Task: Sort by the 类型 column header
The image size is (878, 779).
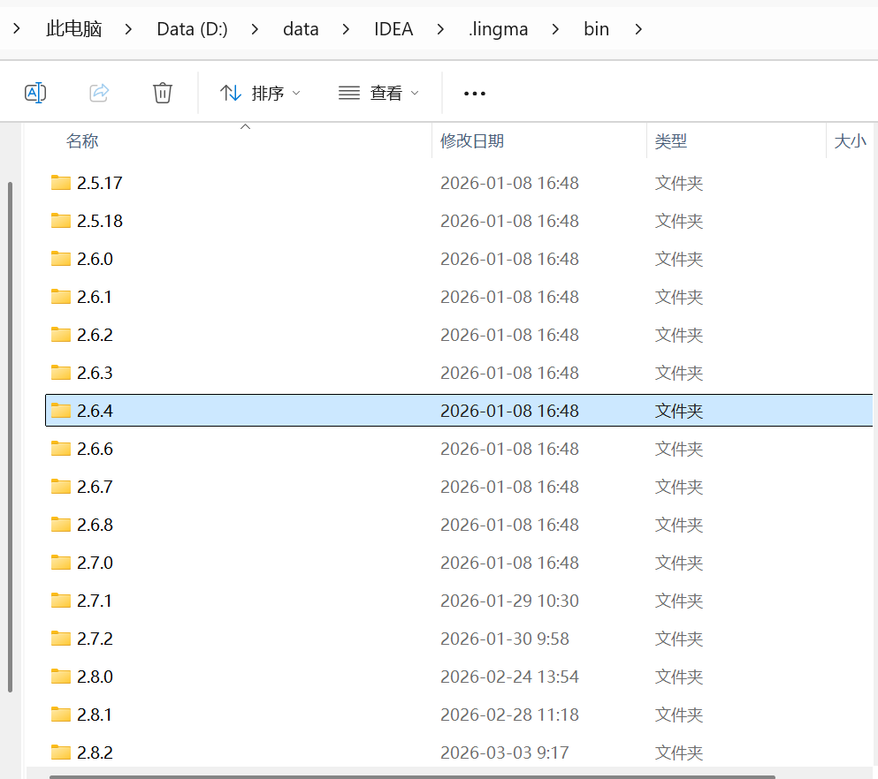Action: tap(671, 141)
